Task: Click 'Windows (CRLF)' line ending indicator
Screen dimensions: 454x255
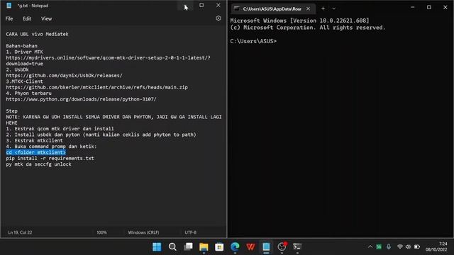Action: tap(143, 232)
